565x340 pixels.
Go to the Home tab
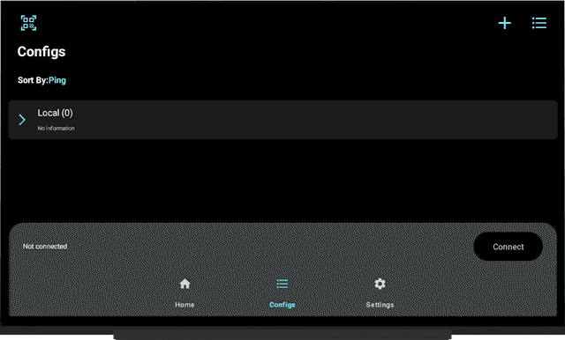pyautogui.click(x=185, y=293)
